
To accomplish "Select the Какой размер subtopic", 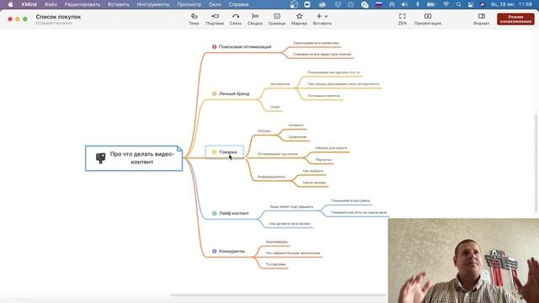I will point(314,183).
